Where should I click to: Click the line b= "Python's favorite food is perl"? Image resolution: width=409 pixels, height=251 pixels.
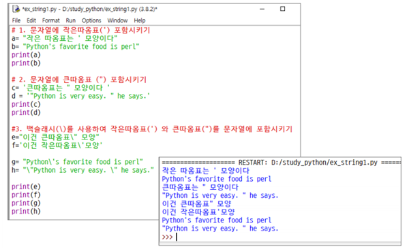pyautogui.click(x=76, y=47)
